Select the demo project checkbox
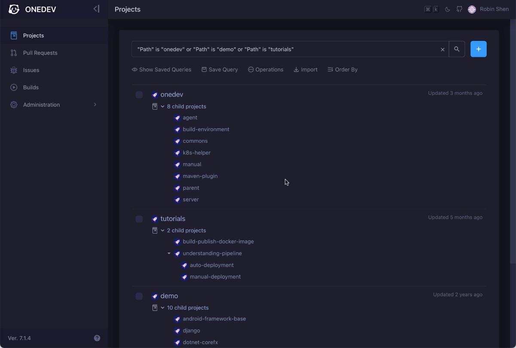Screen dimensions: 516x348 tap(139, 296)
